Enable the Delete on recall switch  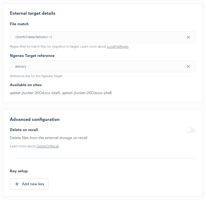click(190, 130)
